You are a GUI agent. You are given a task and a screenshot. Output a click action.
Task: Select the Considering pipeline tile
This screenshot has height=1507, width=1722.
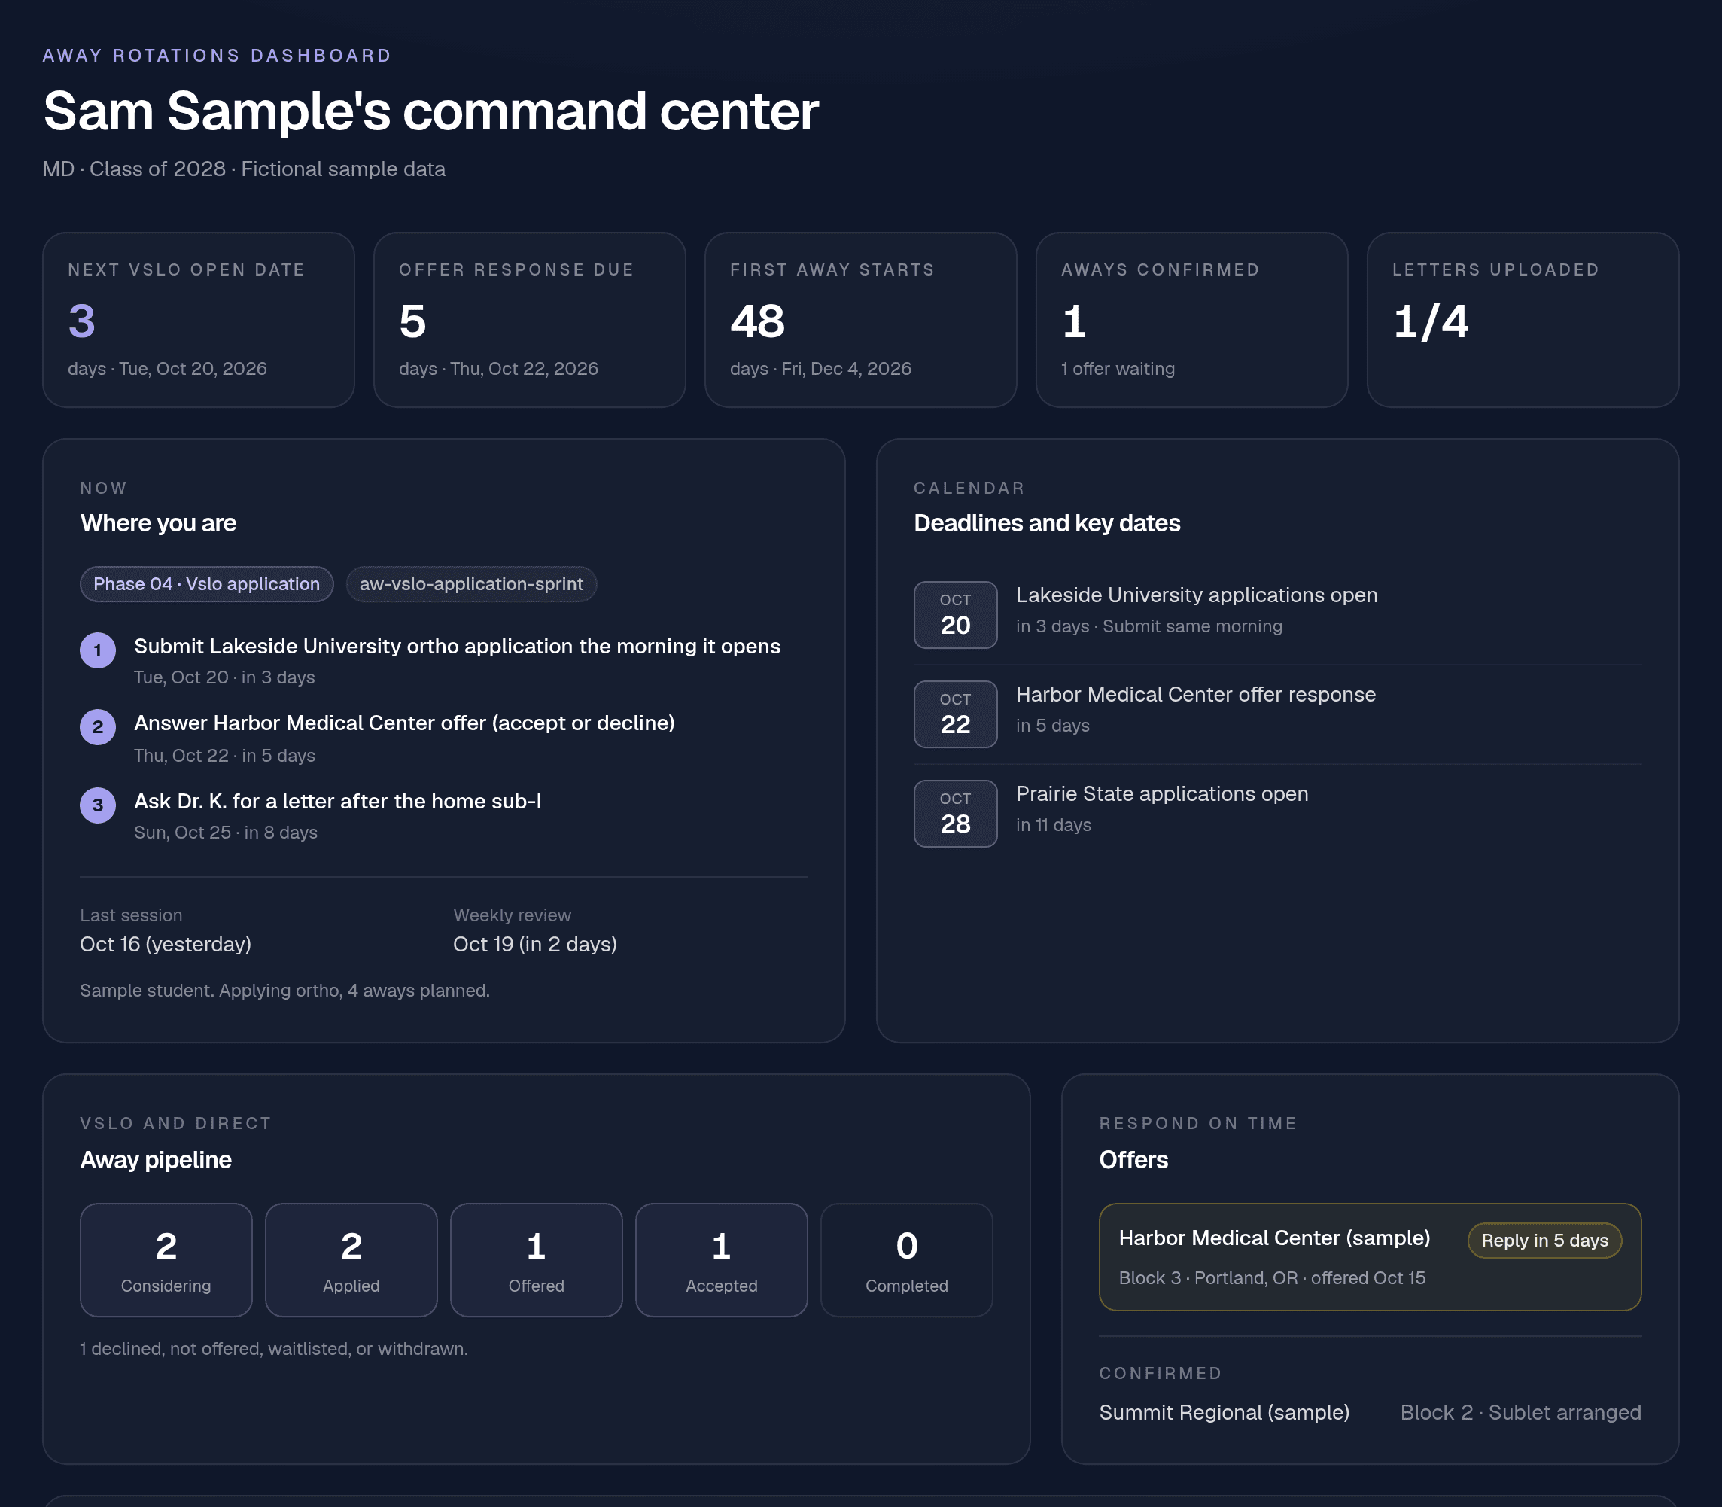166,1260
